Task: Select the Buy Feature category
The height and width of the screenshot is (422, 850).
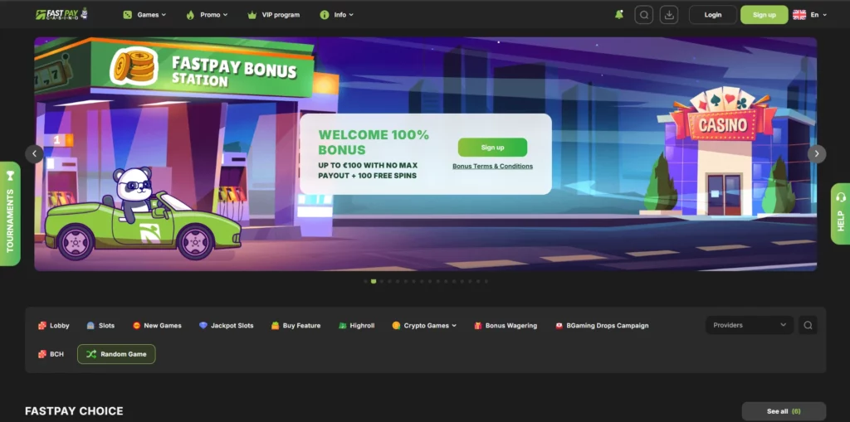Action: click(296, 326)
